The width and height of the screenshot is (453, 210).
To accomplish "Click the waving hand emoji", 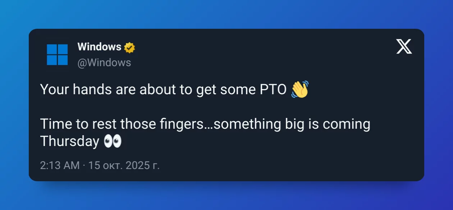I will coord(300,90).
